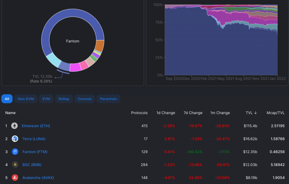This screenshot has height=184, width=289.
Task: Click the Sep 2020 axis label
Action: tap(174, 79)
